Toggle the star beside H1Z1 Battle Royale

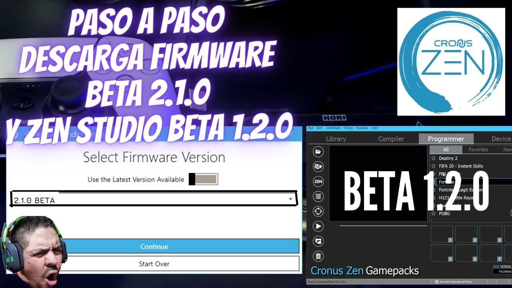pos(433,198)
